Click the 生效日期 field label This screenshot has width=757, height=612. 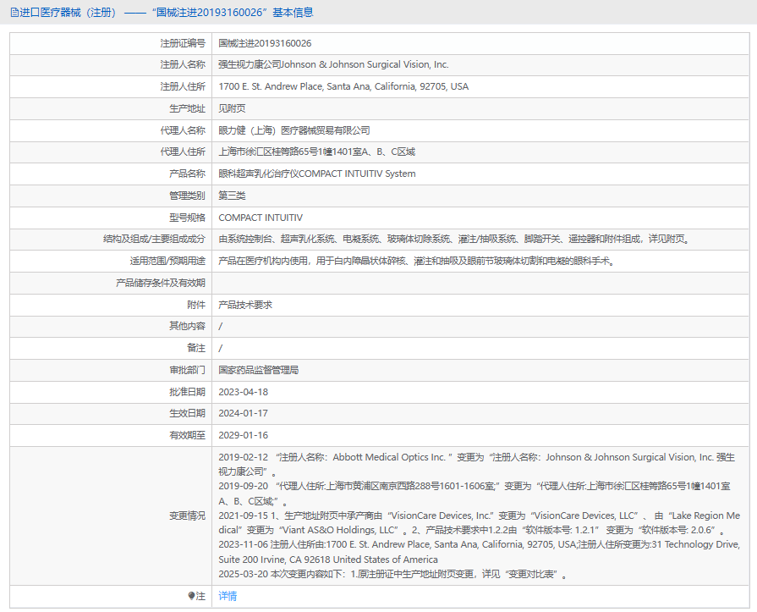[187, 413]
